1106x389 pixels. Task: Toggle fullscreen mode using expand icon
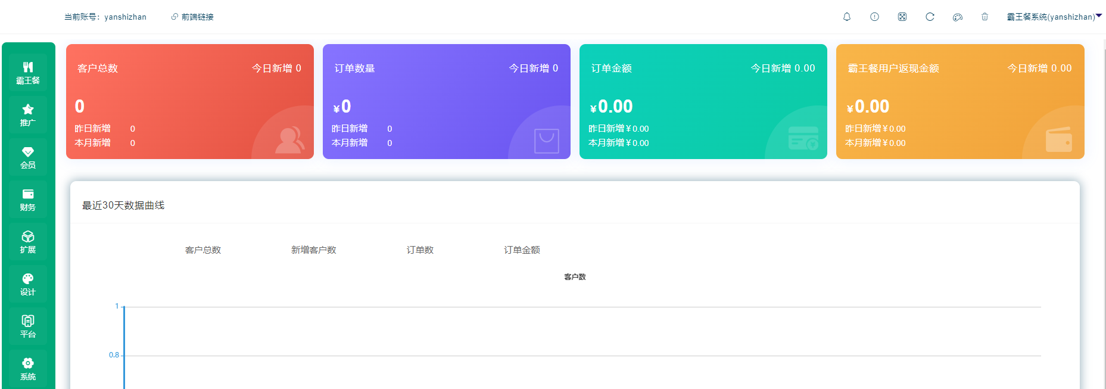[x=902, y=17]
